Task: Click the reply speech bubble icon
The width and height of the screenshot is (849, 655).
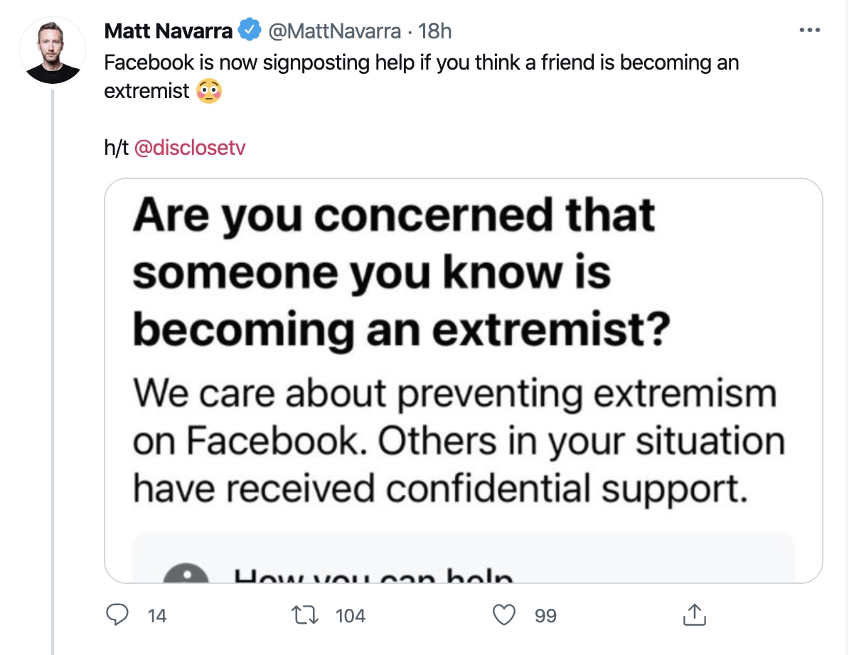Action: (116, 615)
